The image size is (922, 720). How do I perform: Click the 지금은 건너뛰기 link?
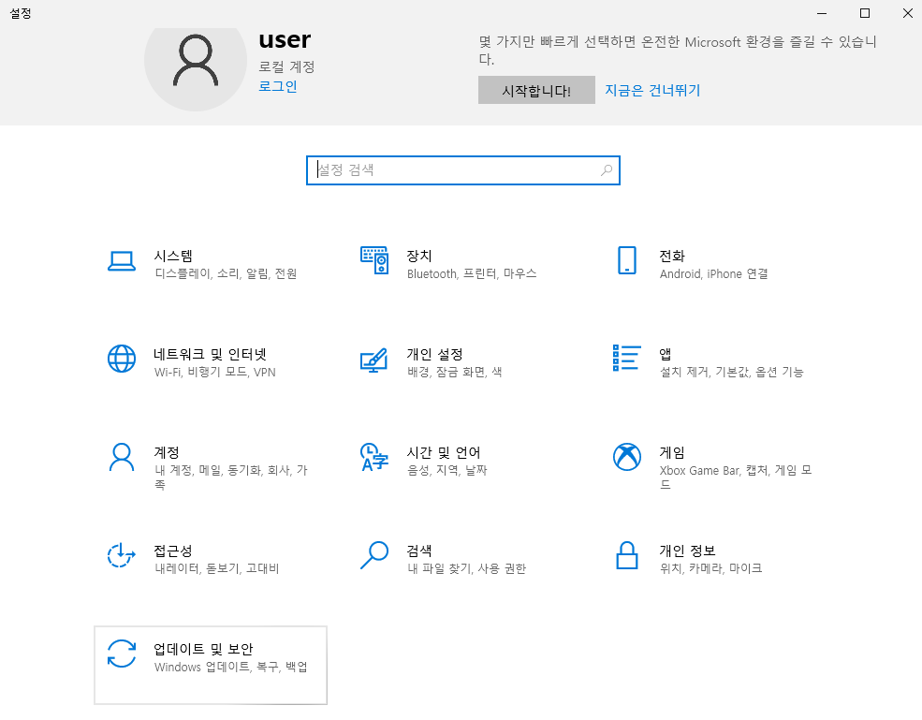652,90
